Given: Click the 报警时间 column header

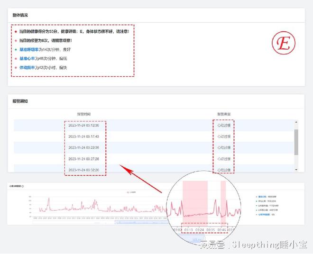Looking at the screenshot, I should click(85, 114).
